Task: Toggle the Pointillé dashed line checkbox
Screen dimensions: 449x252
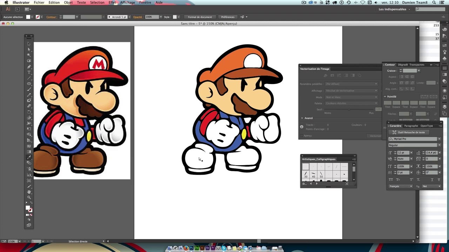Action: pos(385,97)
